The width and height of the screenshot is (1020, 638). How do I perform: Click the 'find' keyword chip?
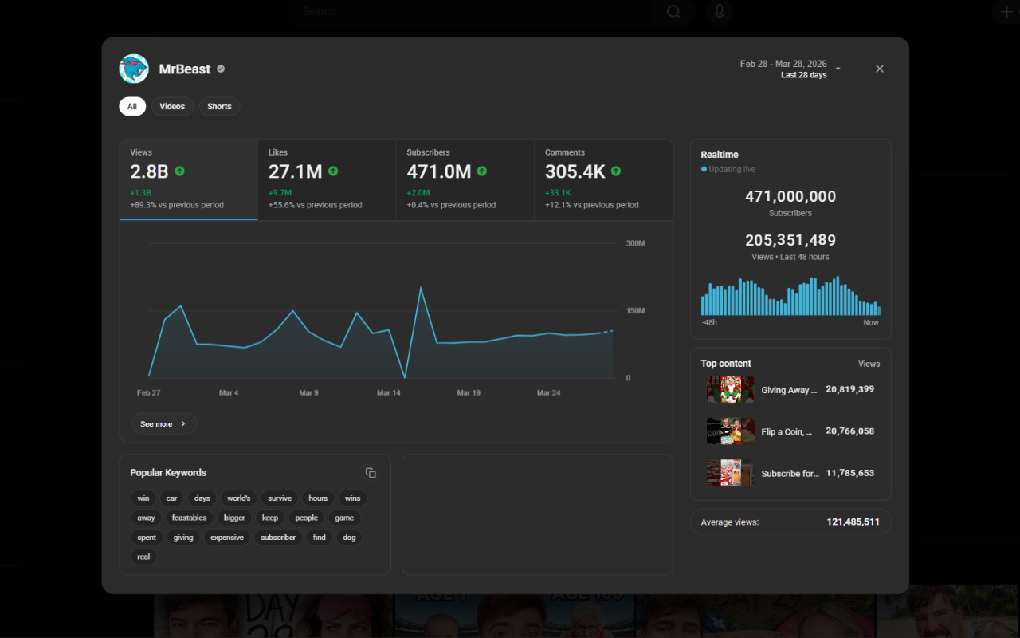(x=320, y=538)
